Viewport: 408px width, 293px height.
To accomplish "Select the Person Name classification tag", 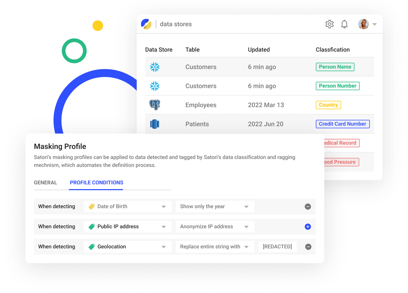I will coord(335,67).
